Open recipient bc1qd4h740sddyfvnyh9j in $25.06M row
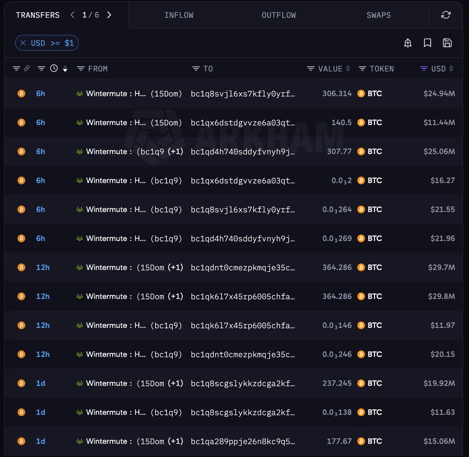469x457 pixels. coord(243,151)
